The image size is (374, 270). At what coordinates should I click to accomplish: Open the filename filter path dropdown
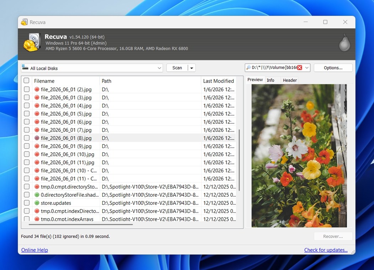[x=307, y=68]
